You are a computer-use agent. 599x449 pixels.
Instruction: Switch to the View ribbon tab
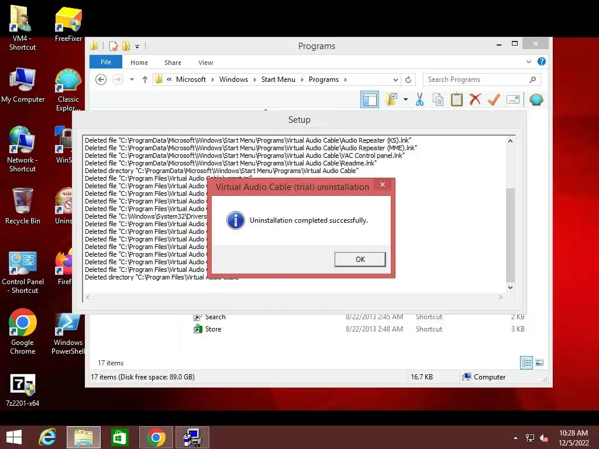(205, 62)
